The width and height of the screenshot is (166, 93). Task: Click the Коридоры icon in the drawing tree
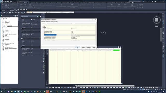click(4, 37)
